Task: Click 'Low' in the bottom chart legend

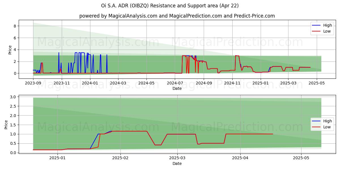Action: point(327,127)
